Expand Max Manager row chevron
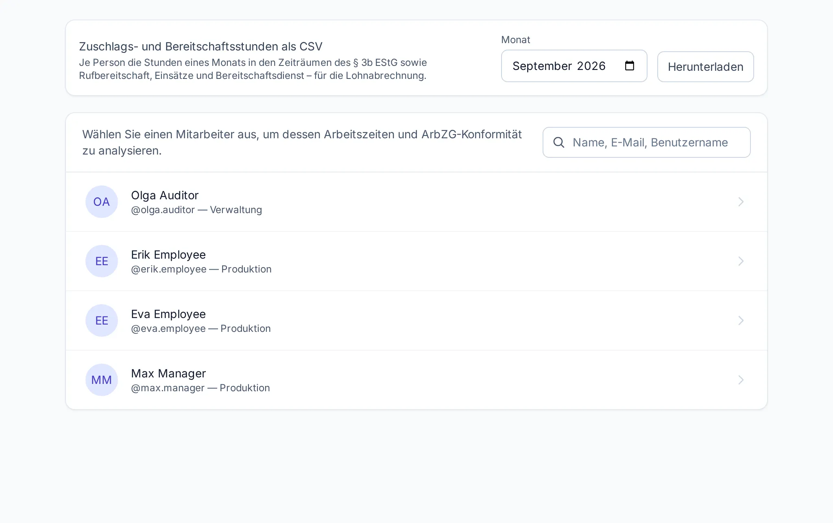Image resolution: width=833 pixels, height=523 pixels. click(741, 380)
